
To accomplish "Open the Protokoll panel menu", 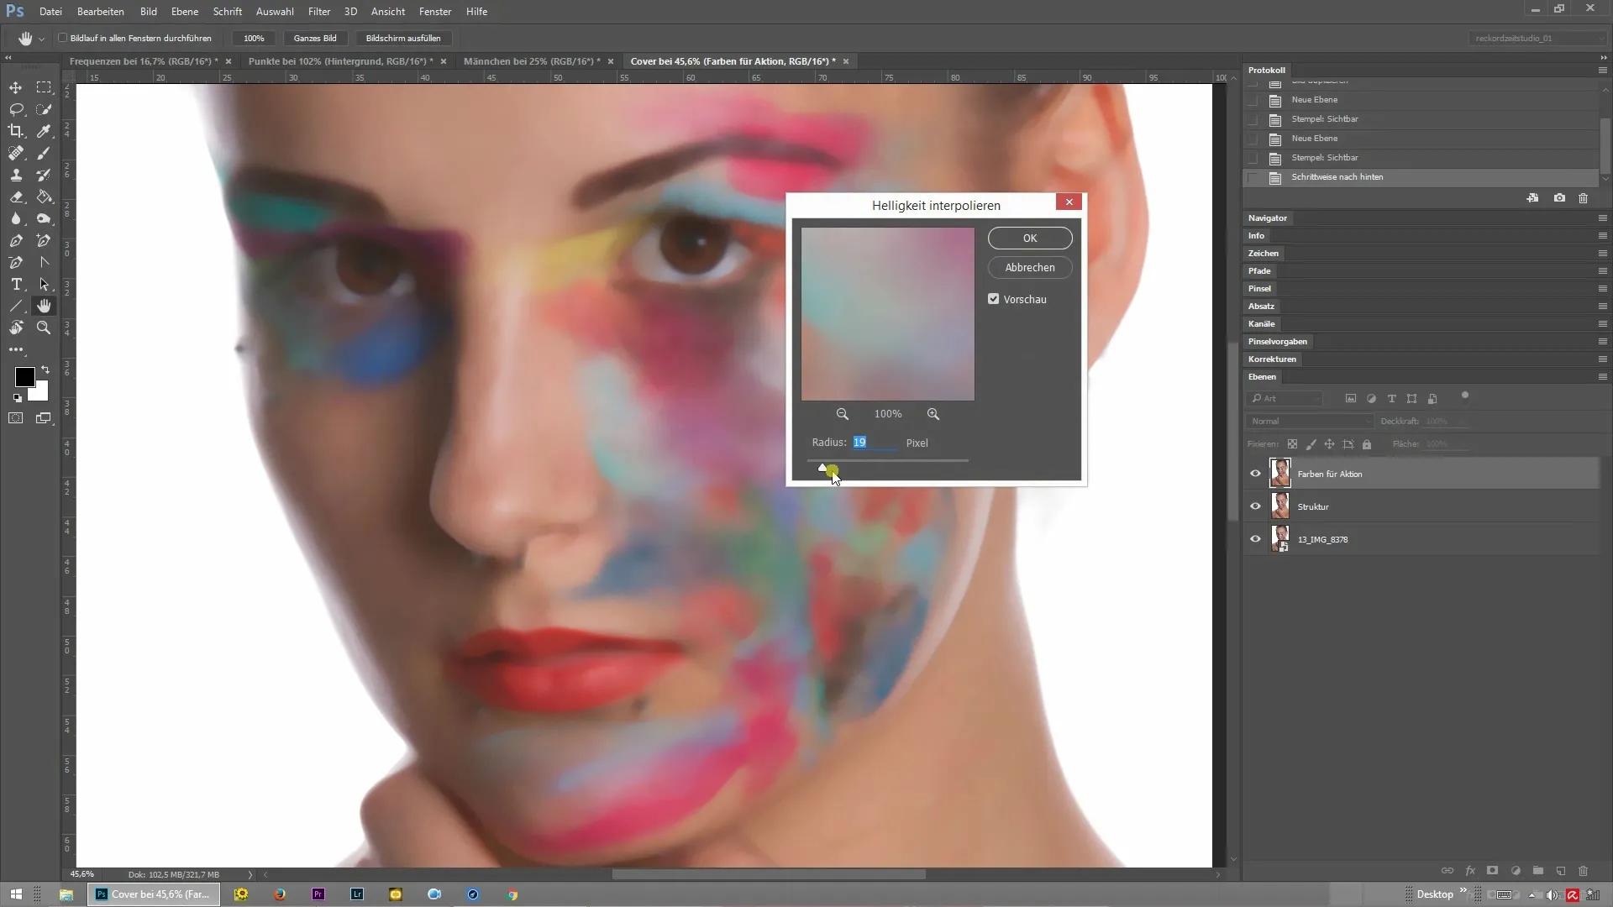I will point(1602,70).
